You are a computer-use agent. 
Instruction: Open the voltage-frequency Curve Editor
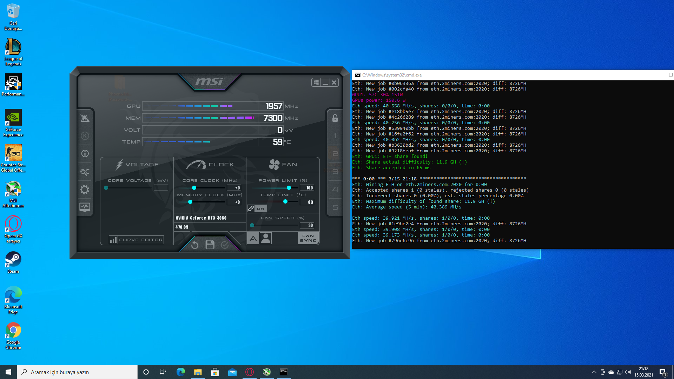click(x=136, y=240)
